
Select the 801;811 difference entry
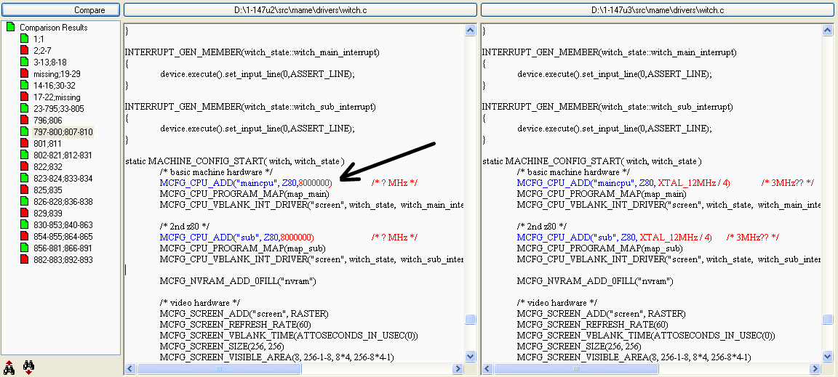48,144
